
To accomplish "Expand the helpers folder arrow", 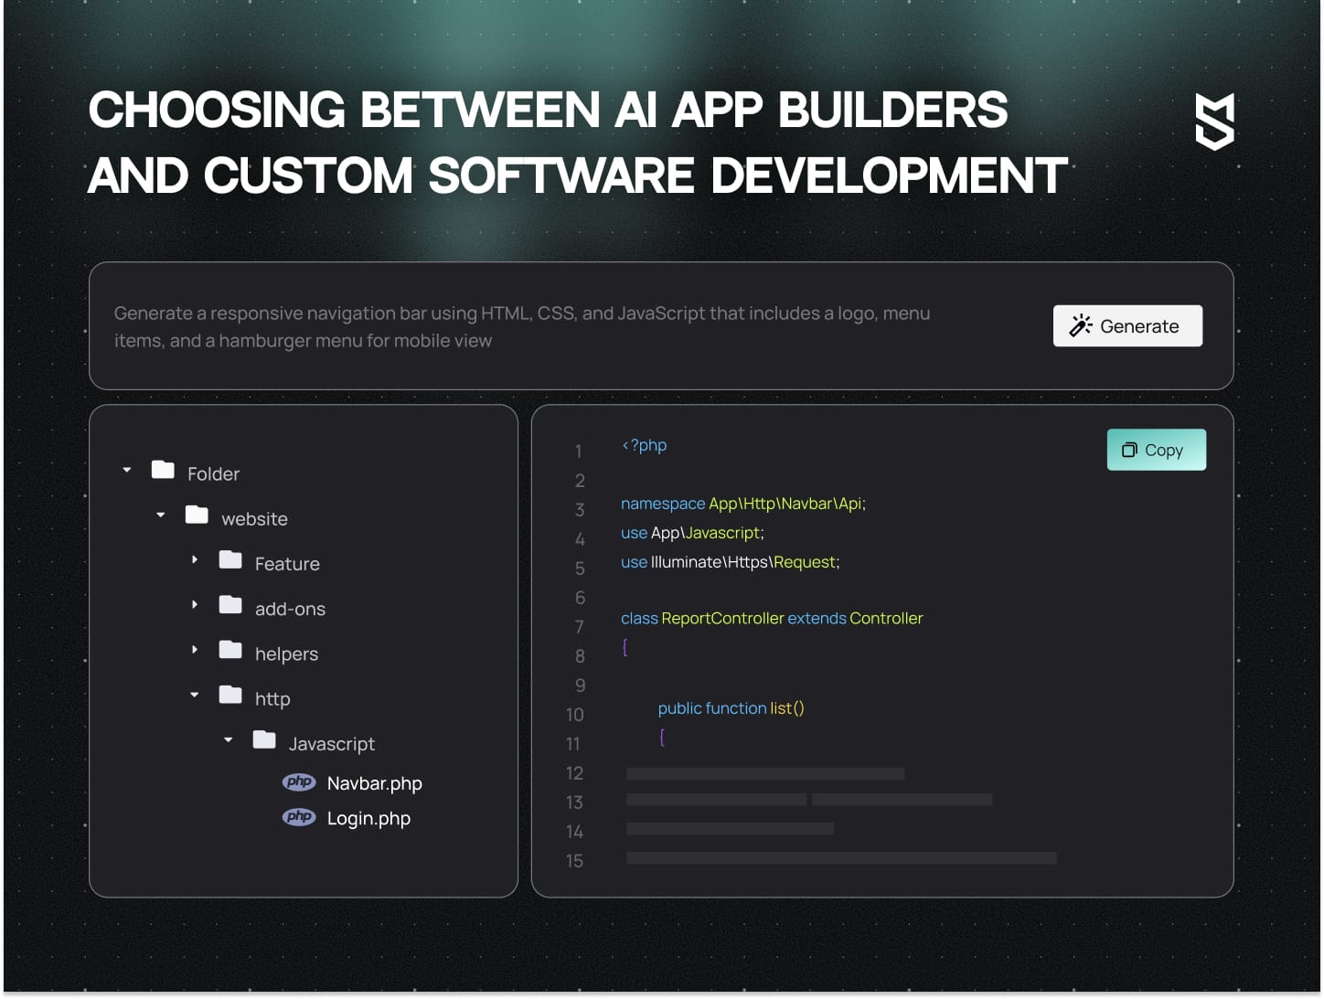I will (195, 650).
